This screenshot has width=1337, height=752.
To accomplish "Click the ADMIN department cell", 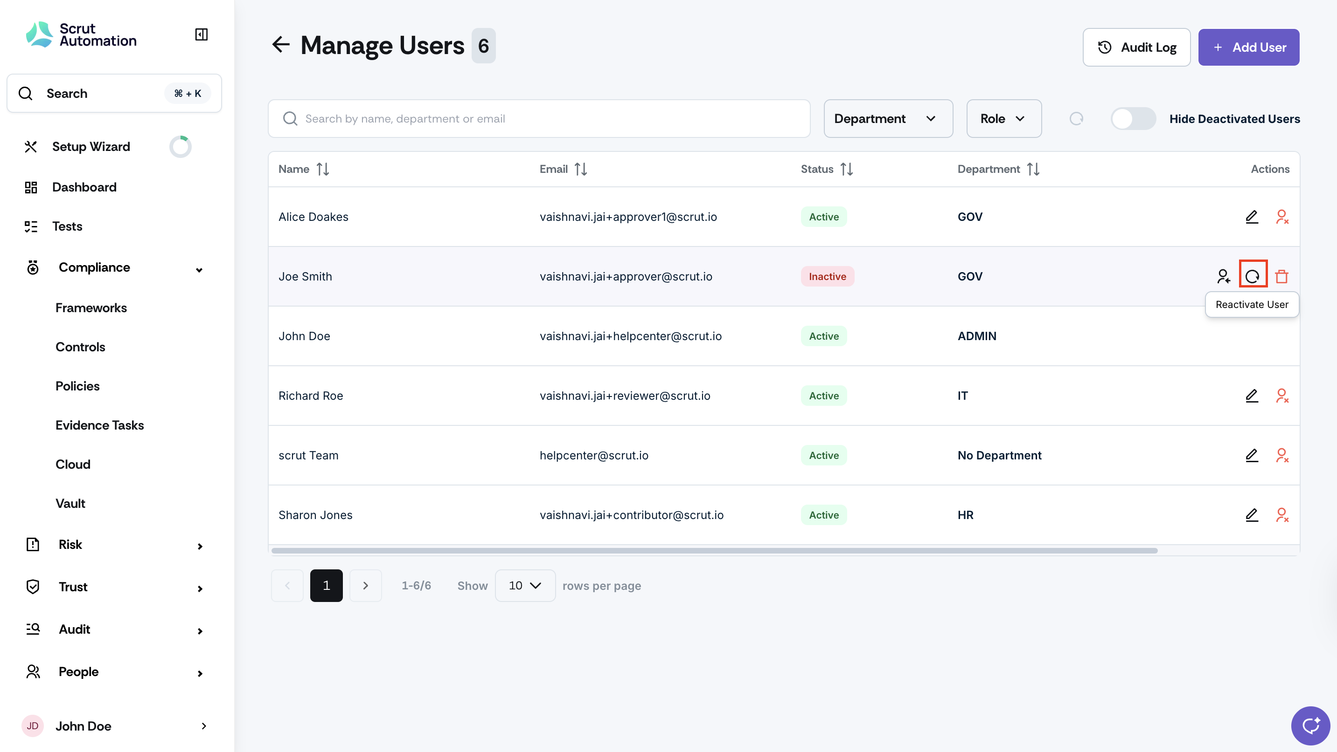I will tap(977, 336).
